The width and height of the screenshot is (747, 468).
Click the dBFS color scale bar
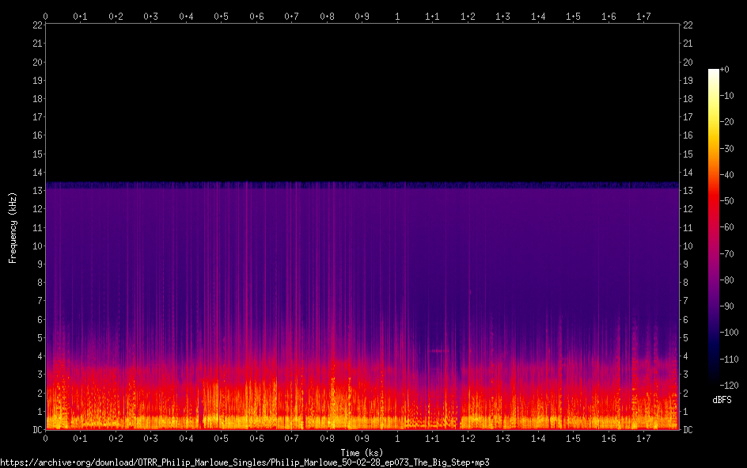coord(714,230)
